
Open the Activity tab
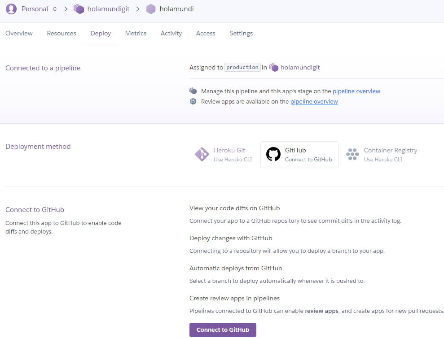click(x=171, y=33)
